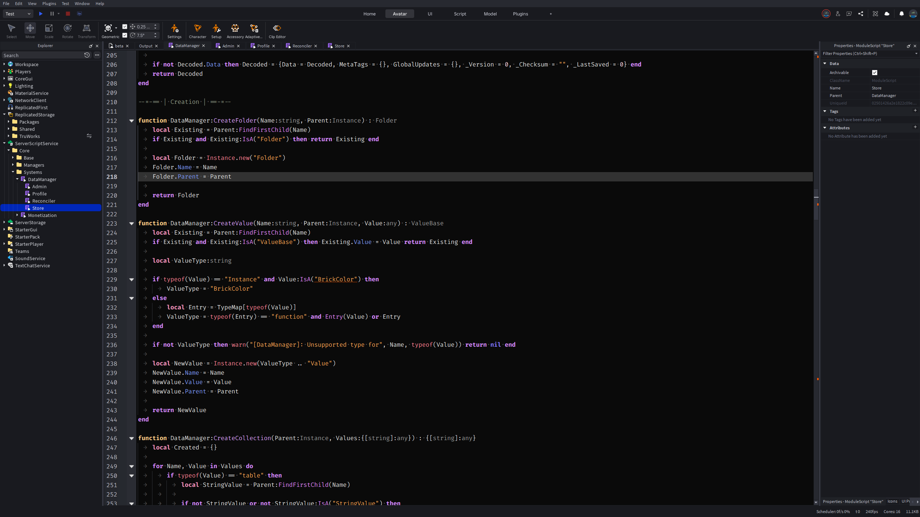920x517 pixels.
Task: Decrease rotate snap angle value
Action: click(155, 37)
